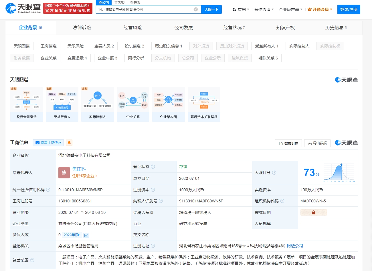Open the 企业架构图 thumbnail

169,104
